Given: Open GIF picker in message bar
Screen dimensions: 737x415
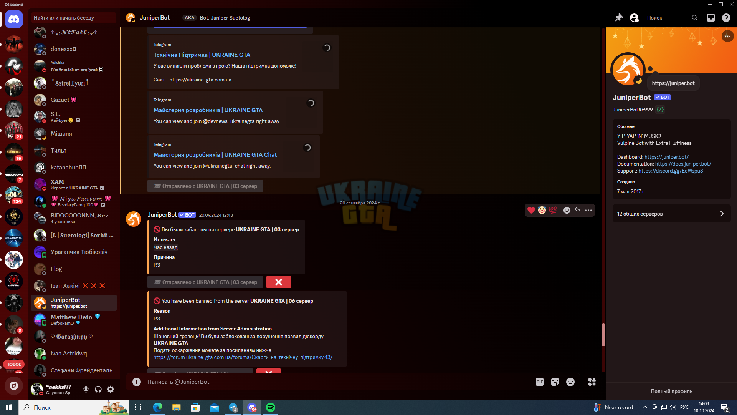Looking at the screenshot, I should 540,382.
